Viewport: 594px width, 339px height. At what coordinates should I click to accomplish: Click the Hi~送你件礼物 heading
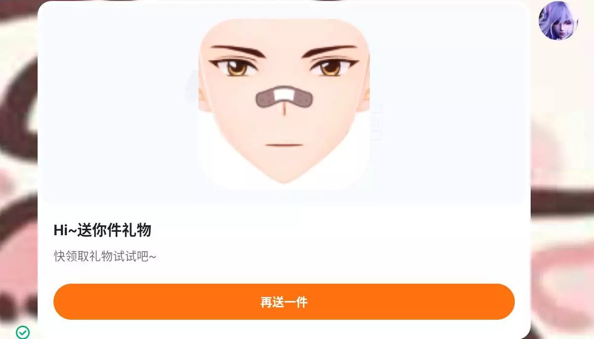(x=102, y=230)
